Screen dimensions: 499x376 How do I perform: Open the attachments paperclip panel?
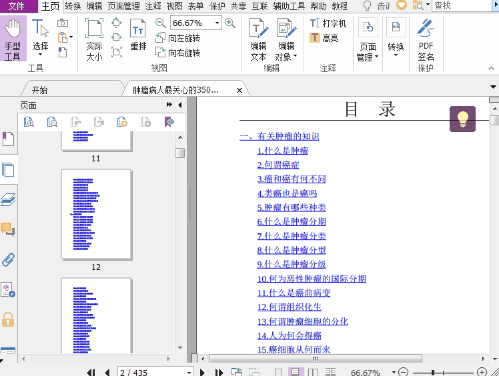8,259
